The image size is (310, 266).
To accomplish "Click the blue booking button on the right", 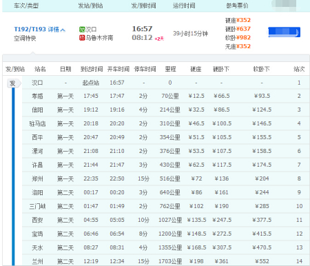I will coord(284,32).
